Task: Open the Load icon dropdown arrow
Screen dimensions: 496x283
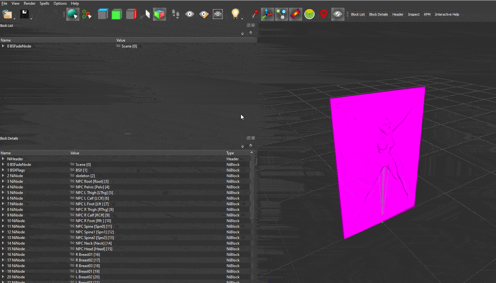Action: point(14,19)
